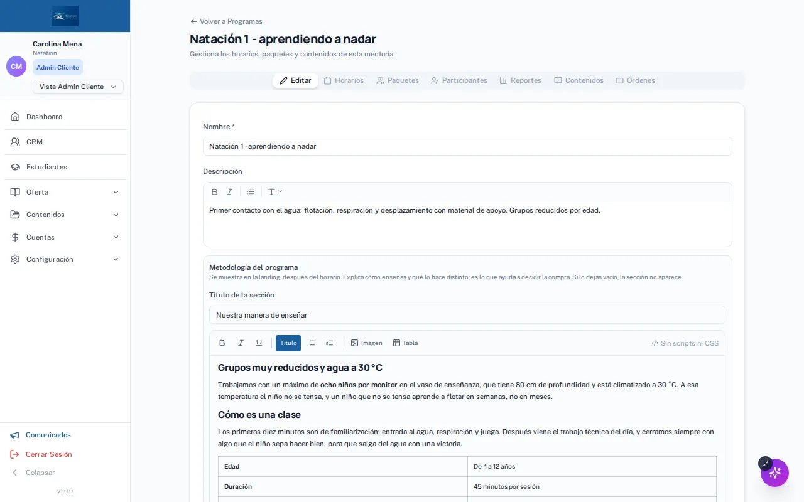Click the "Cómo es una clase" heading

tap(259, 415)
